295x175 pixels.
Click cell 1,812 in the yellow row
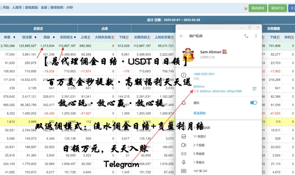pyautogui.click(x=11, y=122)
